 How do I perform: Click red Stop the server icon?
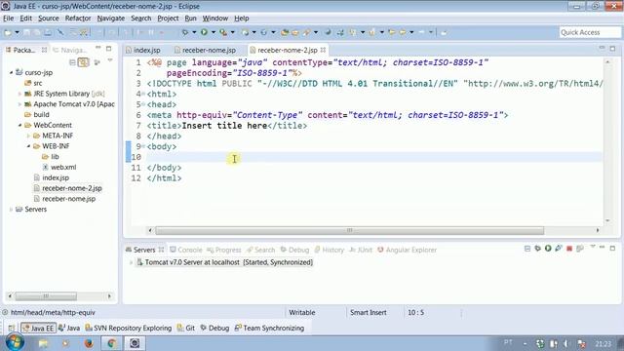click(x=569, y=249)
